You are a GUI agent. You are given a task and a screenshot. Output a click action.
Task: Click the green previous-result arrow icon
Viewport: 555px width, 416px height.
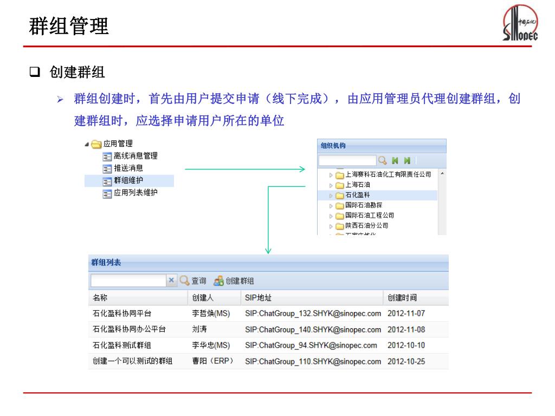tap(395, 160)
